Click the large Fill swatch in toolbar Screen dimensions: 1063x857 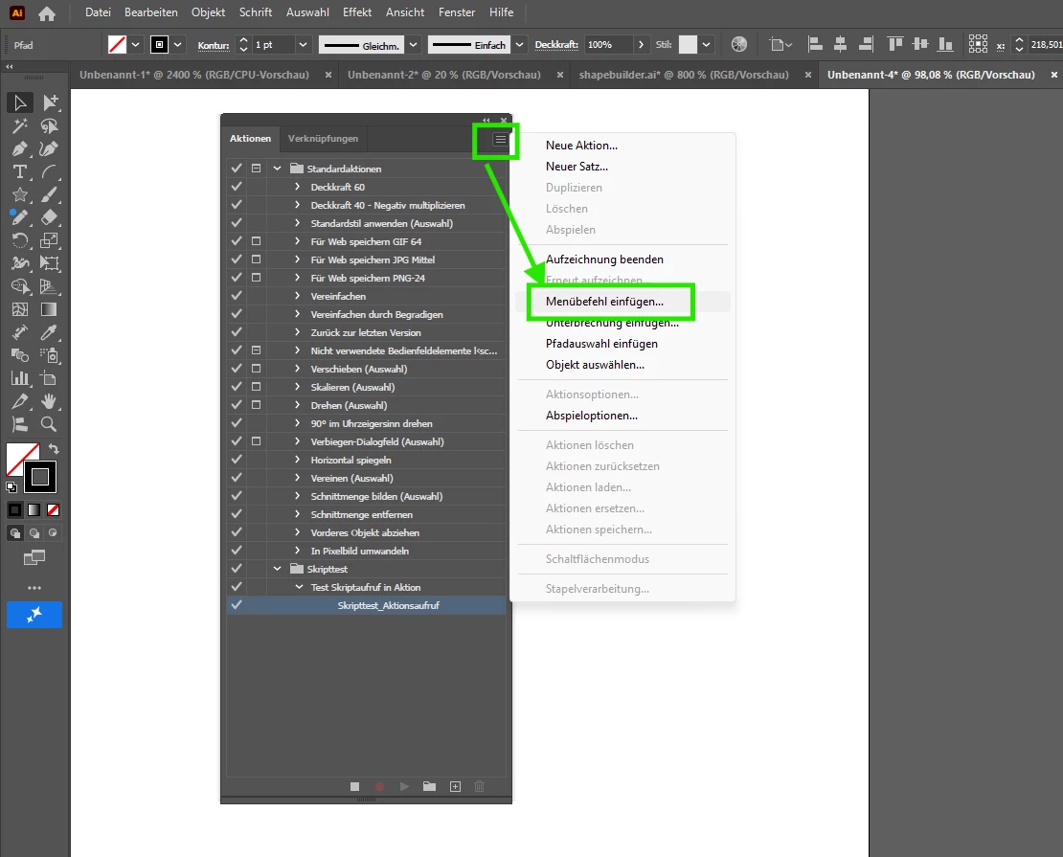point(22,459)
